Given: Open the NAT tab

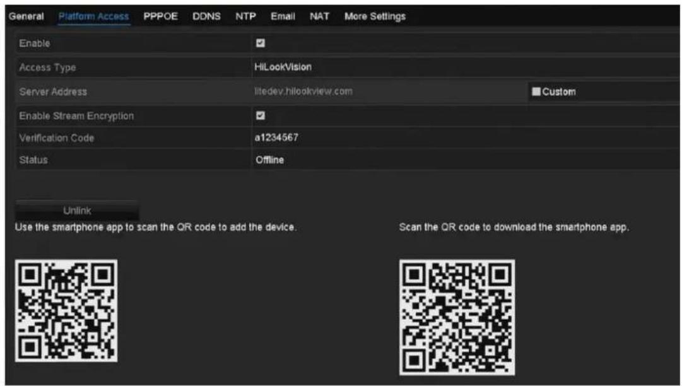Looking at the screenshot, I should [319, 16].
